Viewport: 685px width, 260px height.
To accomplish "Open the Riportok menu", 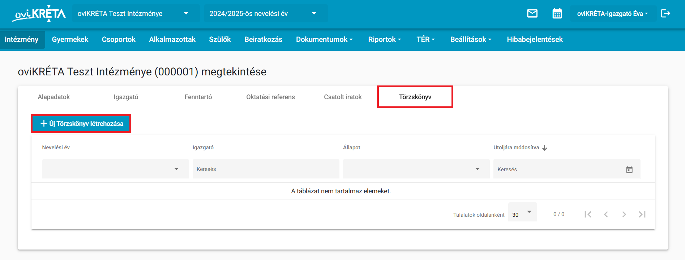I will click(385, 40).
